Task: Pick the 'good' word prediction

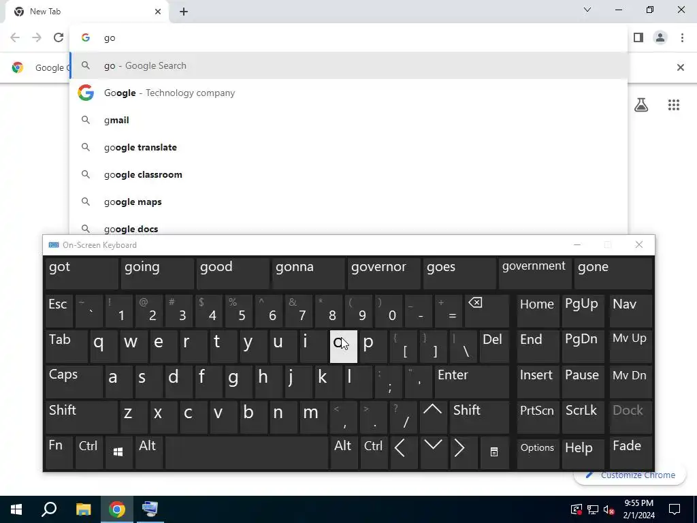Action: pos(233,273)
